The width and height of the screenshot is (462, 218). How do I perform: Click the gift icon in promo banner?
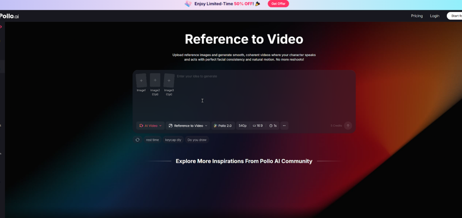point(188,4)
